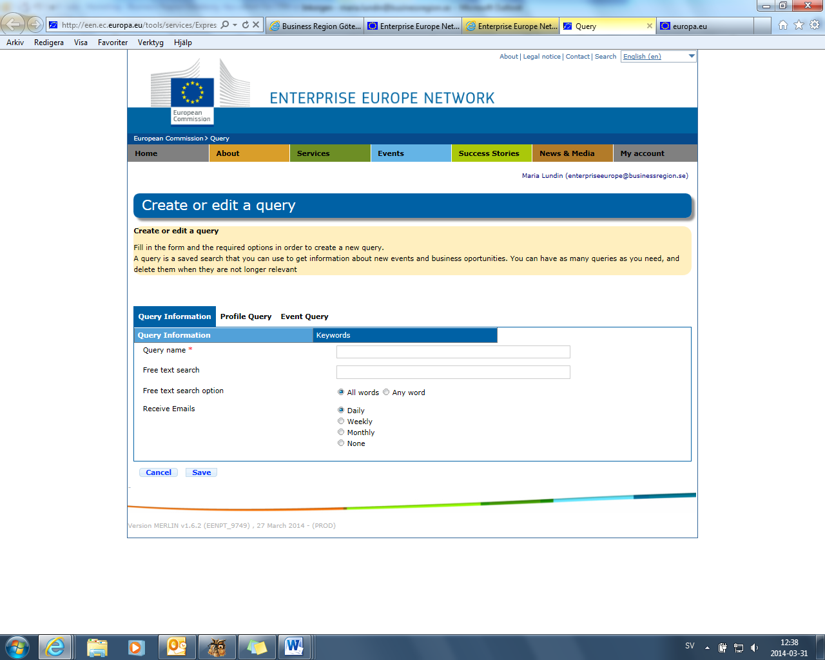Click the European Commission breadcrumb link
The height and width of the screenshot is (660, 825).
(x=168, y=139)
